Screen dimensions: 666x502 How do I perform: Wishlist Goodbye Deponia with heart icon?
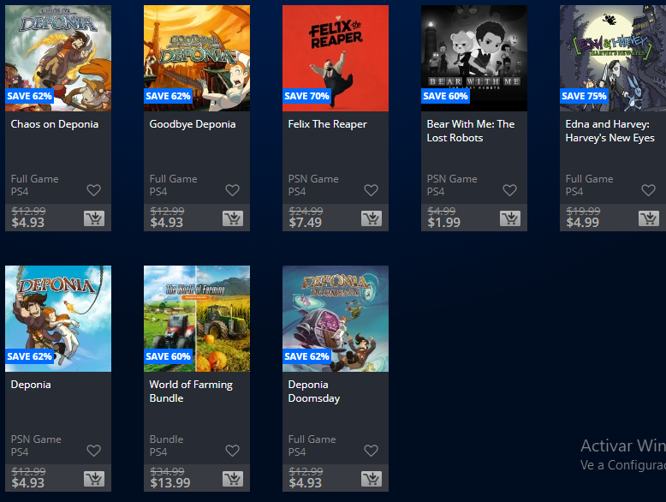pyautogui.click(x=232, y=190)
